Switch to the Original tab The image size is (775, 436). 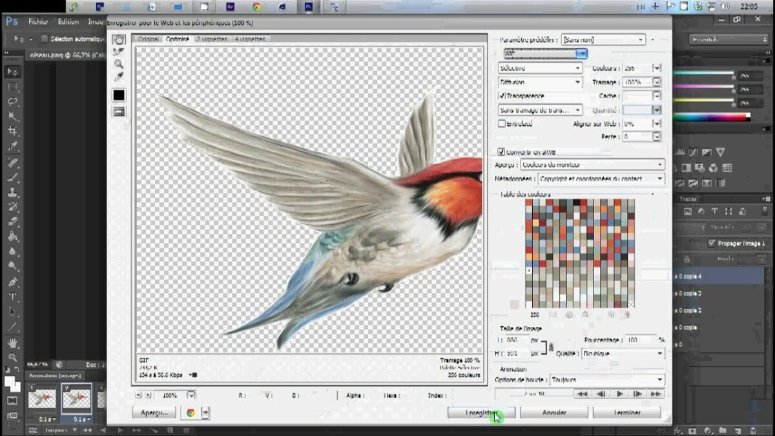(x=148, y=39)
